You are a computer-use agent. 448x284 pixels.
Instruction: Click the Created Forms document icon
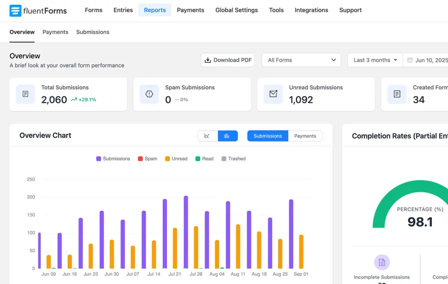click(x=397, y=94)
